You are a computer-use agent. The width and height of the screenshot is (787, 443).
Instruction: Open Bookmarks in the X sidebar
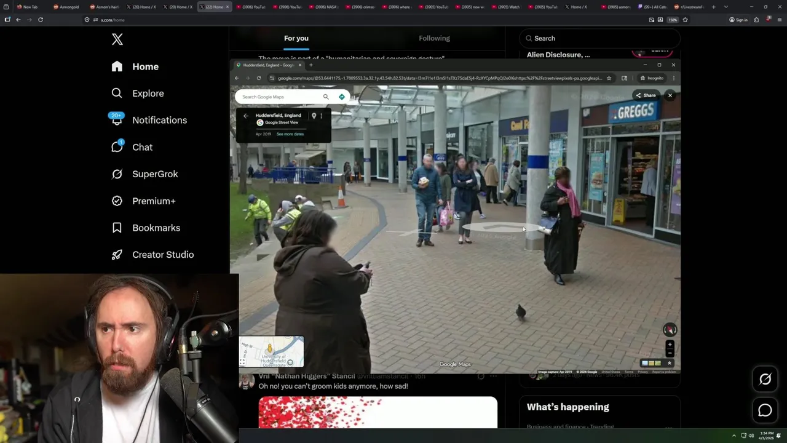point(146,228)
